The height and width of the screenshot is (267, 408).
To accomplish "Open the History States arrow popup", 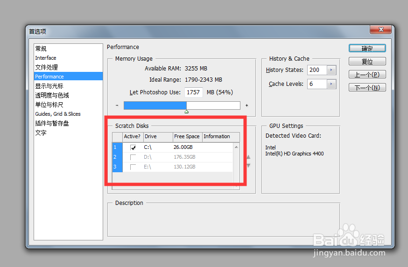I will tap(331, 70).
